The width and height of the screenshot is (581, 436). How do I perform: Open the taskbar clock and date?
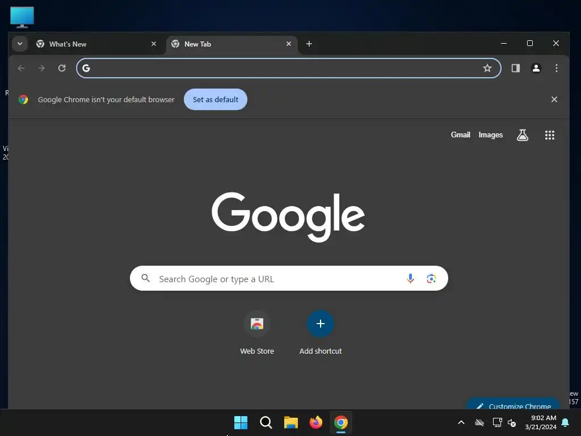(x=540, y=422)
